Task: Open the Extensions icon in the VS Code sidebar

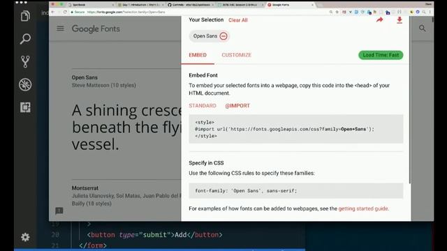Action: 25,107
